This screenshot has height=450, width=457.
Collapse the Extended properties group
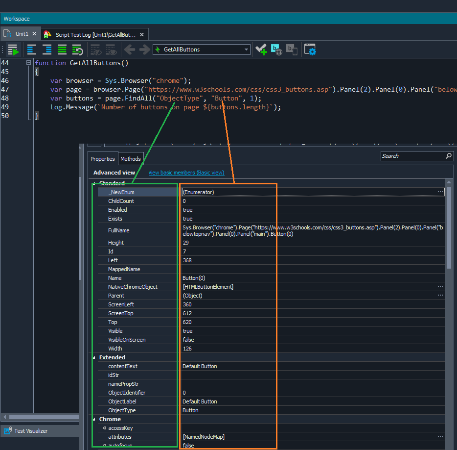(95, 357)
